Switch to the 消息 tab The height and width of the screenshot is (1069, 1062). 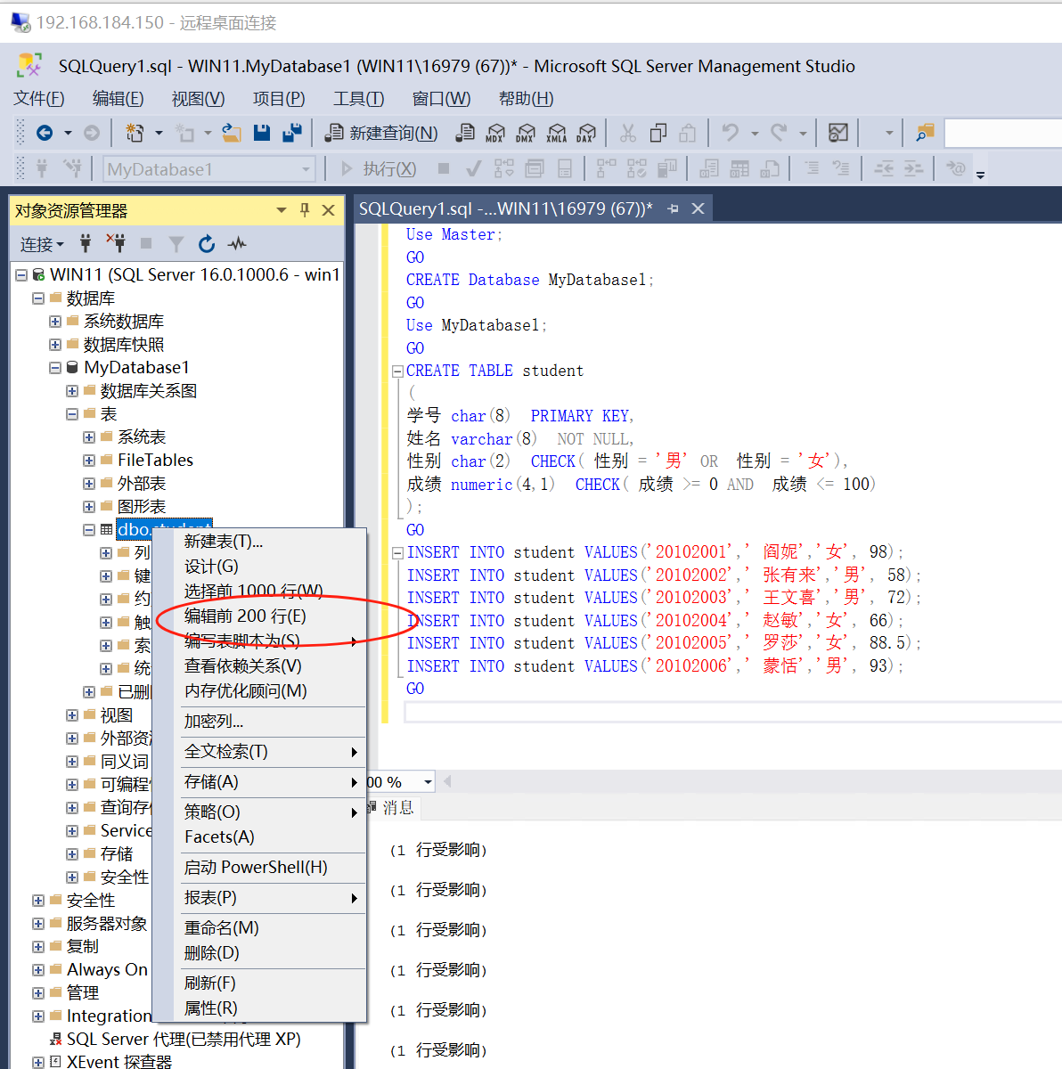[x=398, y=808]
